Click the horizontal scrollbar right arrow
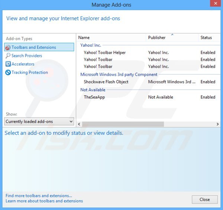The height and width of the screenshot is (210, 223). pyautogui.click(x=217, y=124)
